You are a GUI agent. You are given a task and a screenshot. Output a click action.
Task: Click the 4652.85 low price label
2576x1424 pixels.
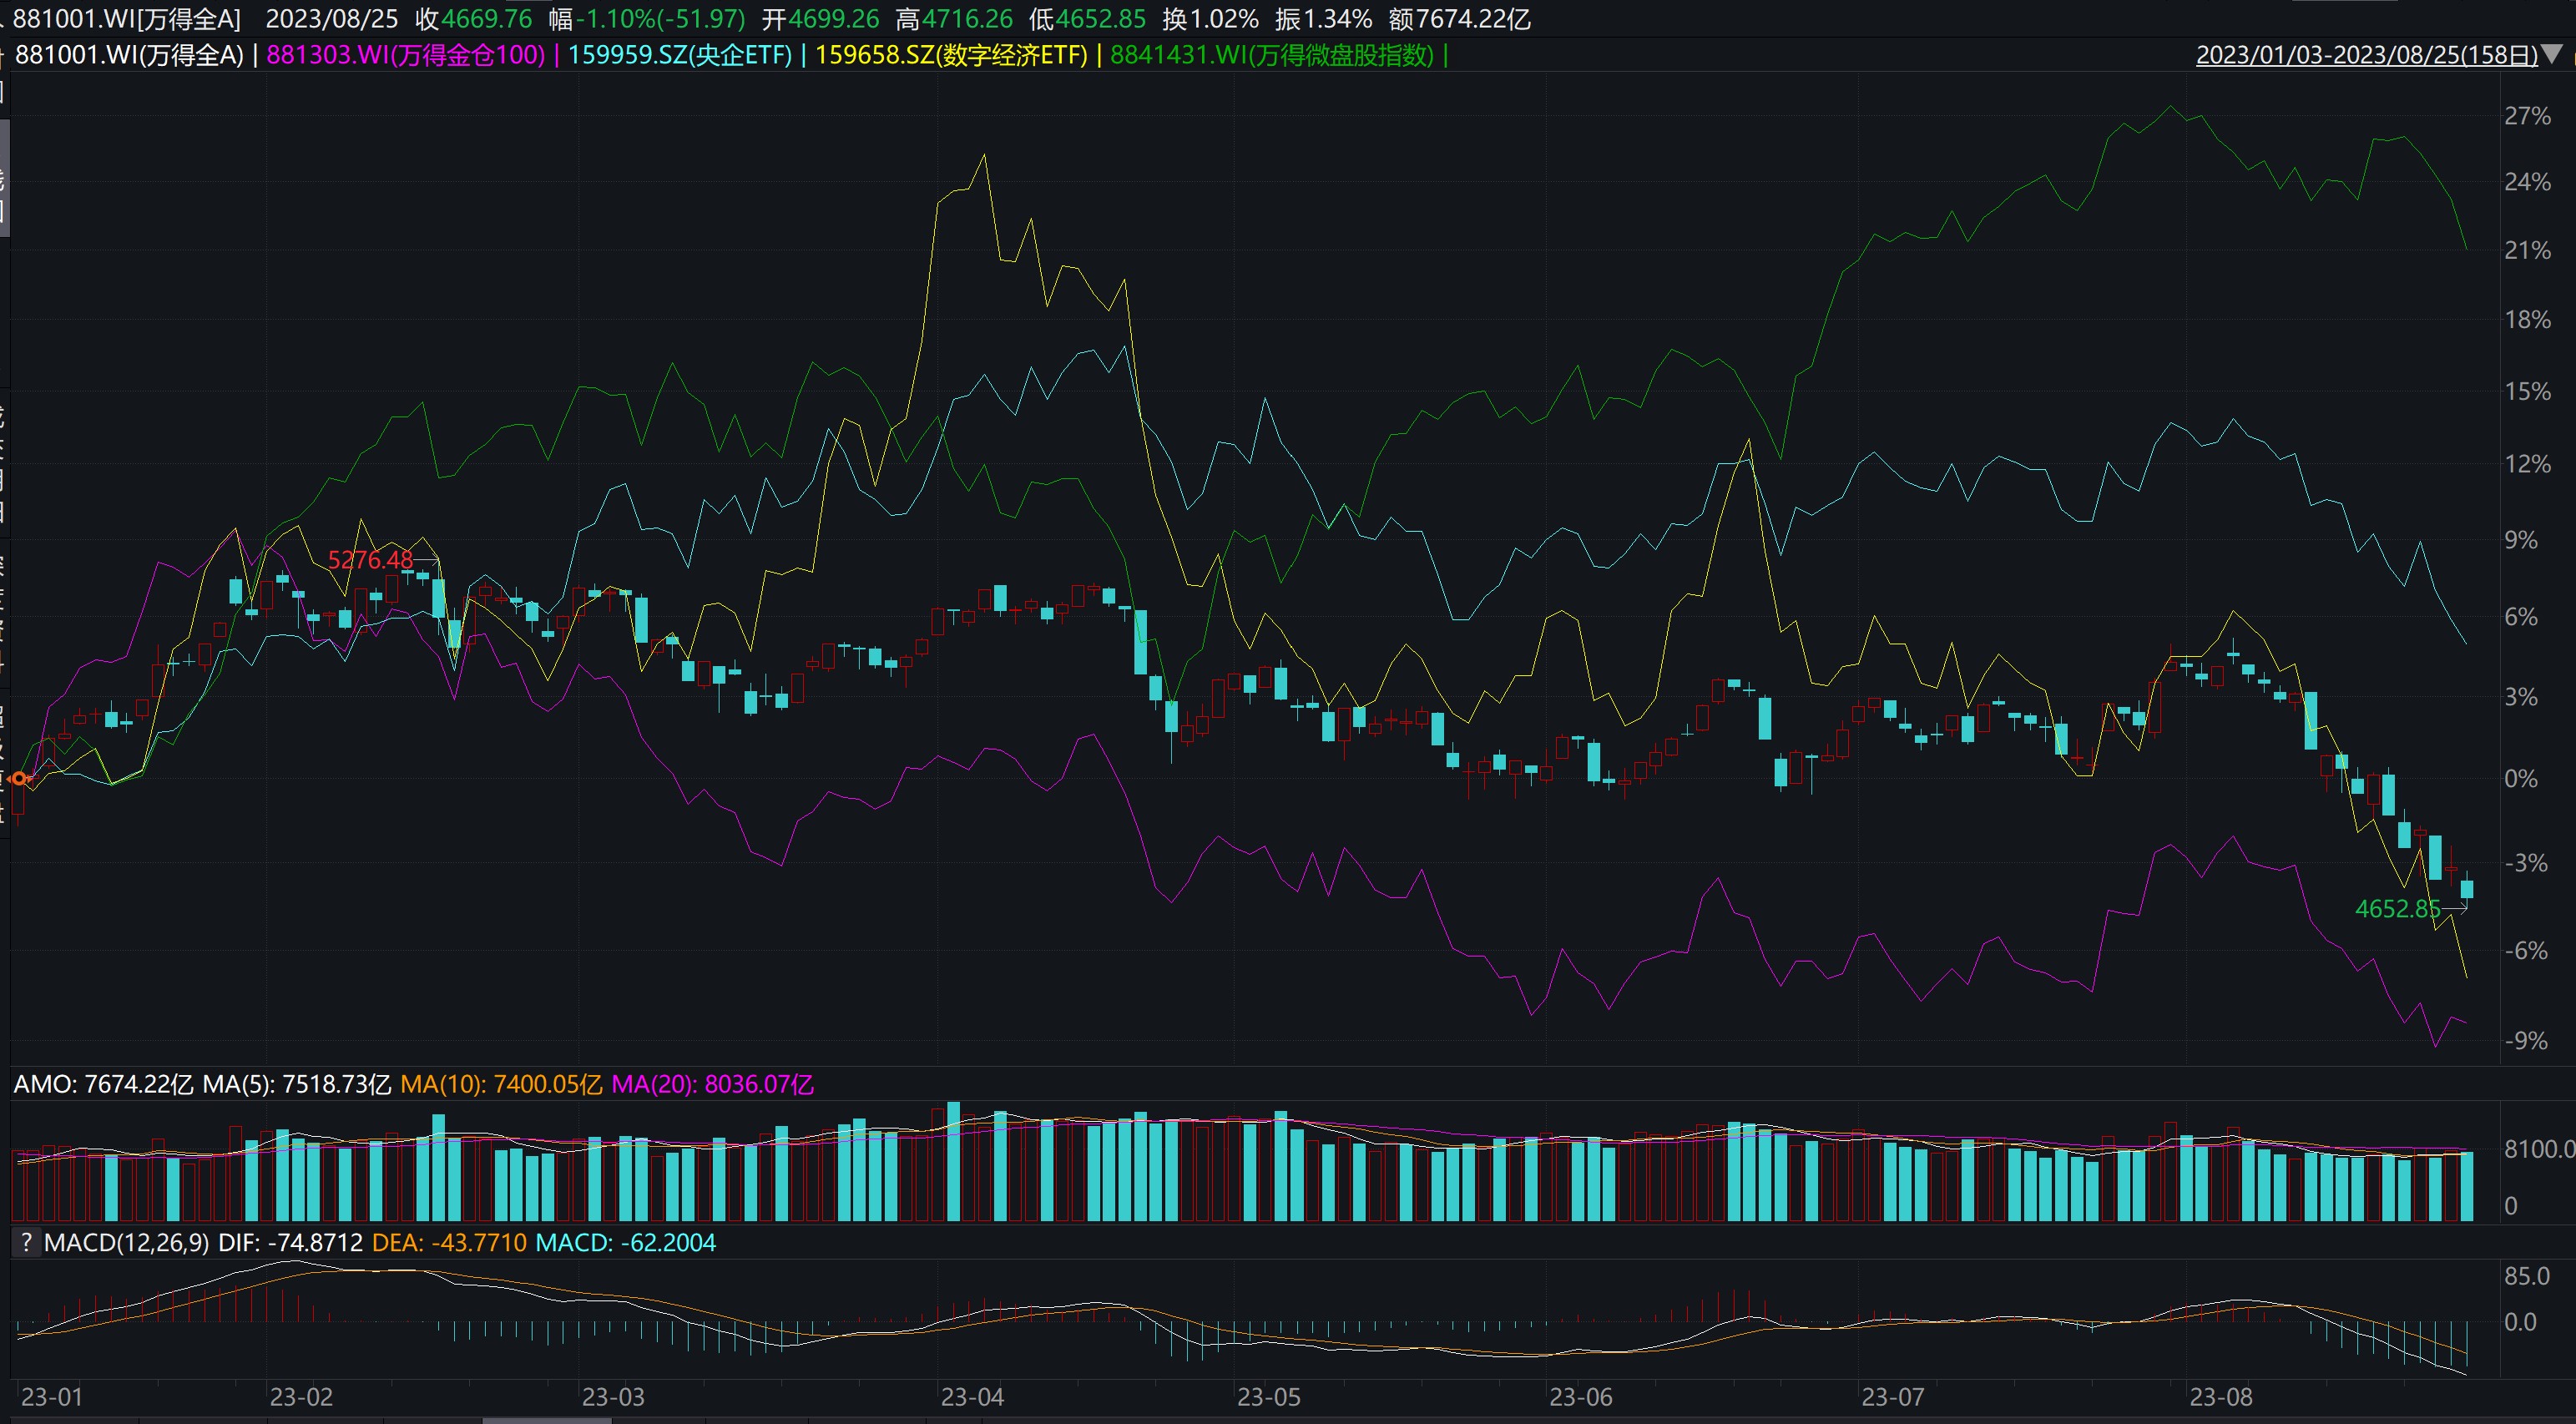tap(2397, 909)
